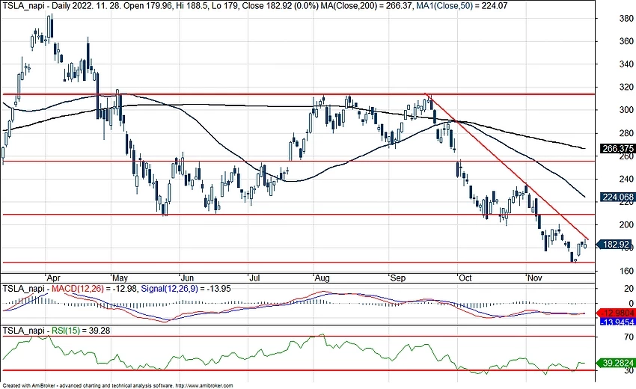
Task: Click the 'TSLA_napi - Daily 2022. 11. 28.' title
Action: coord(62,6)
